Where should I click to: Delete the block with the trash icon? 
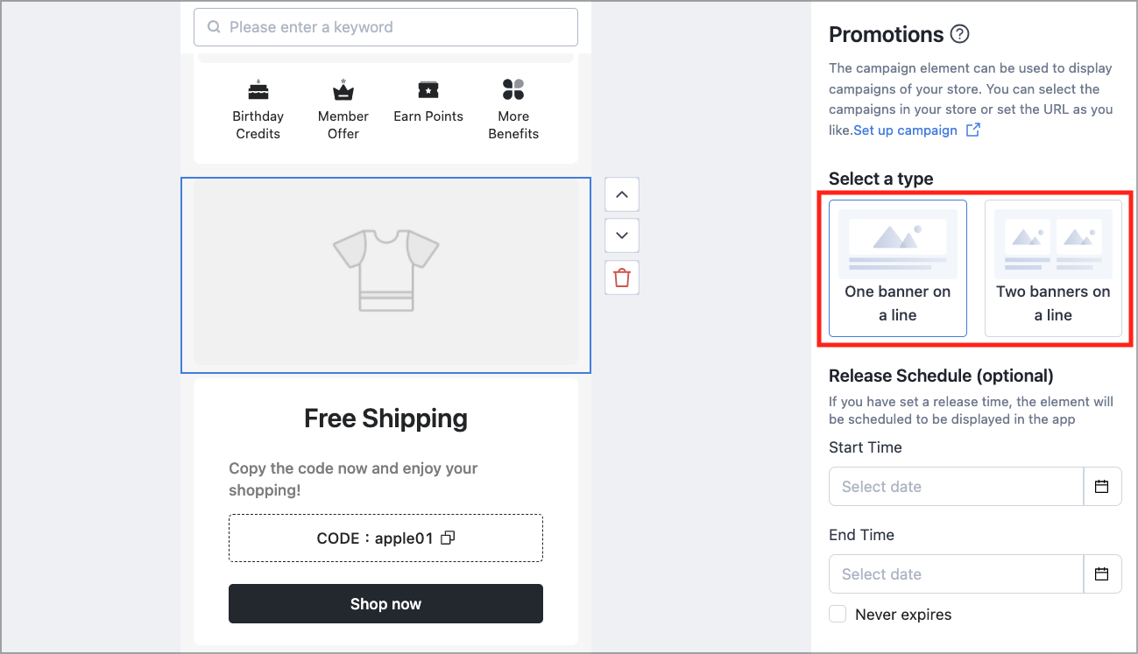pyautogui.click(x=622, y=278)
